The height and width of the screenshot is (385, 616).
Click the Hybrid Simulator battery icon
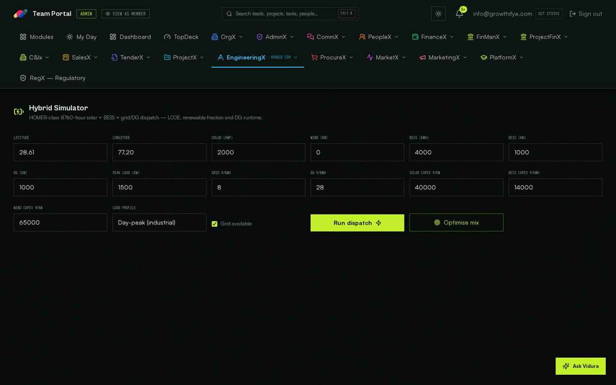coord(18,112)
